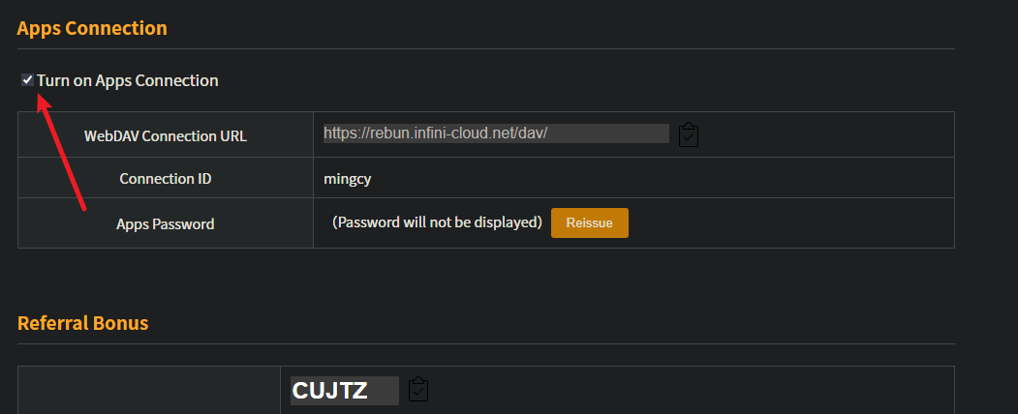Click the 'Turn on Apps Connection' label text
The width and height of the screenshot is (1018, 414).
pyautogui.click(x=127, y=80)
